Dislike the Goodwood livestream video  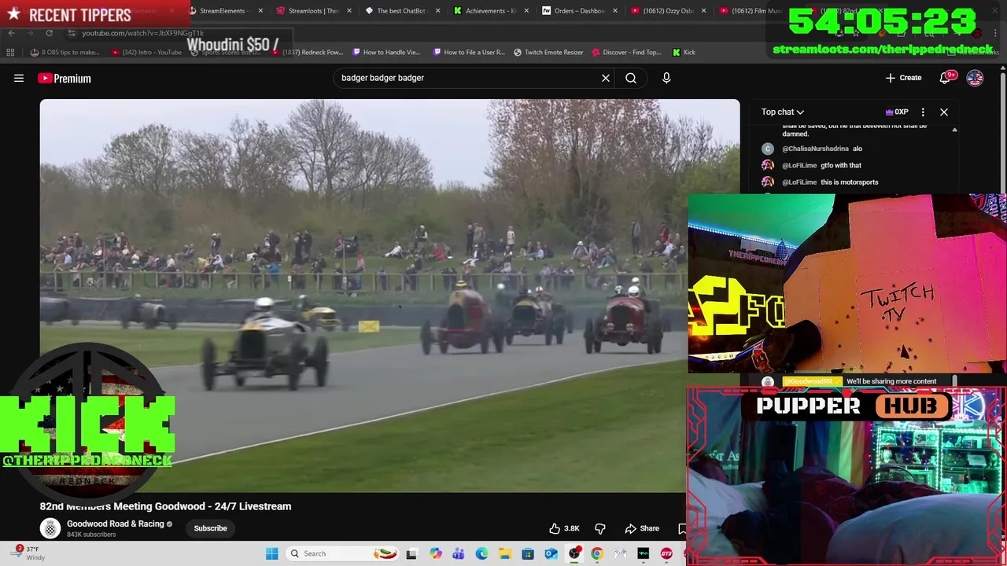pos(600,528)
